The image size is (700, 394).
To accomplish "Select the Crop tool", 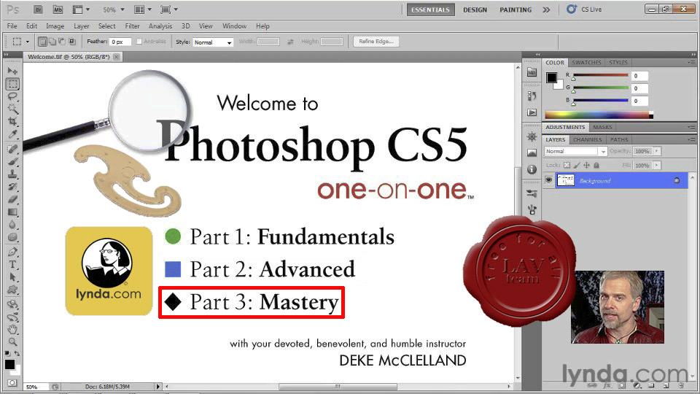I will click(x=12, y=121).
